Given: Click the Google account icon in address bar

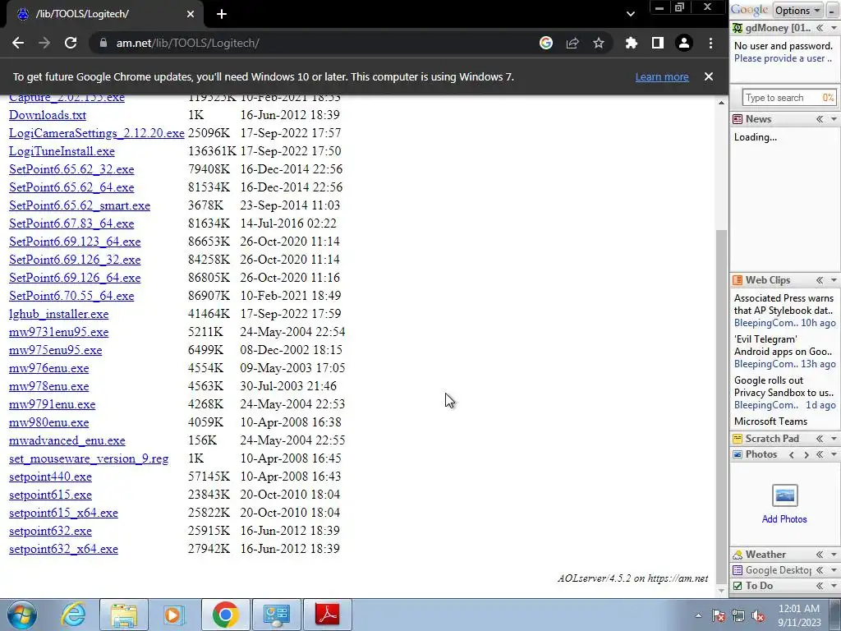Looking at the screenshot, I should pyautogui.click(x=546, y=43).
